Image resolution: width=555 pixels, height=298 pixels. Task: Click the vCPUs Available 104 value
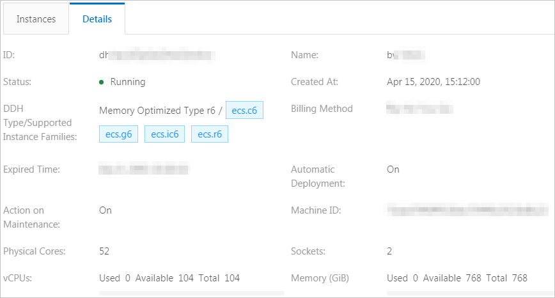pyautogui.click(x=164, y=278)
